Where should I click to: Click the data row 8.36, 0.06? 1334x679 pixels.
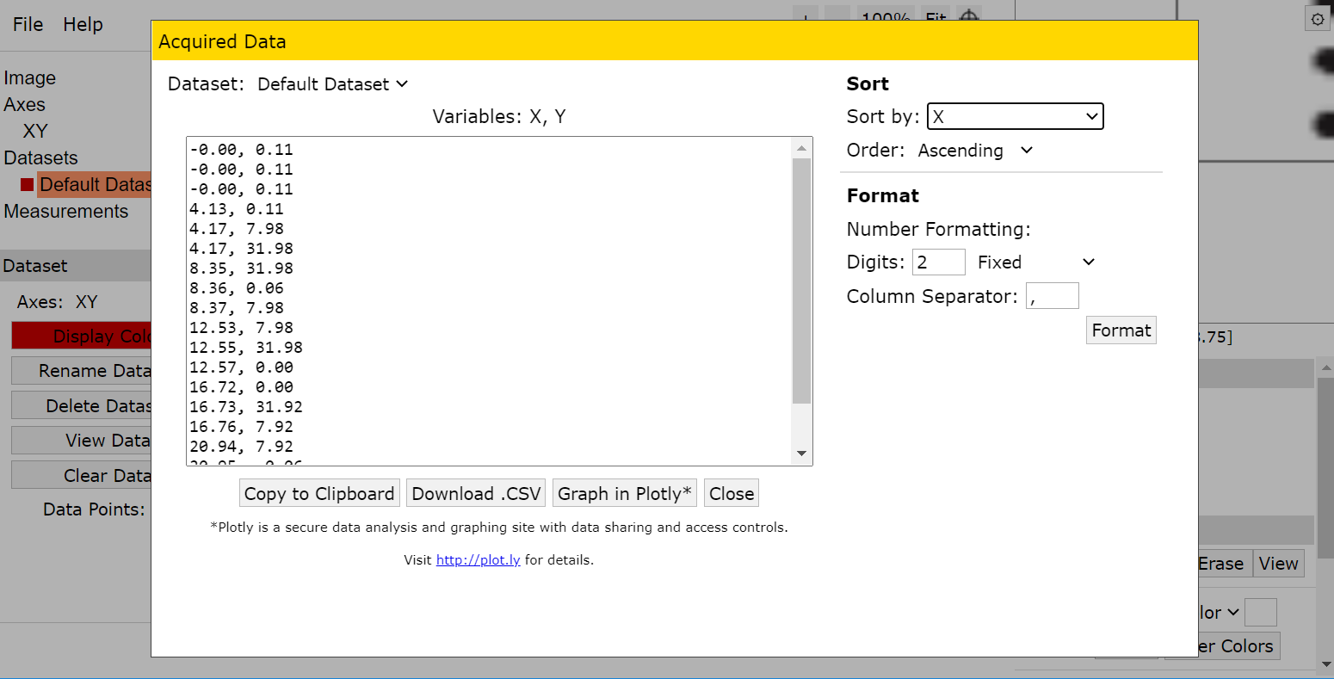[237, 287]
